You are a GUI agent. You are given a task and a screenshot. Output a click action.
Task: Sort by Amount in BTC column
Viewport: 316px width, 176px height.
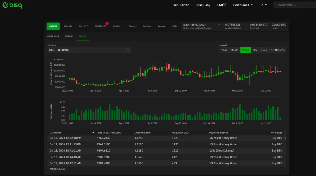142,133
